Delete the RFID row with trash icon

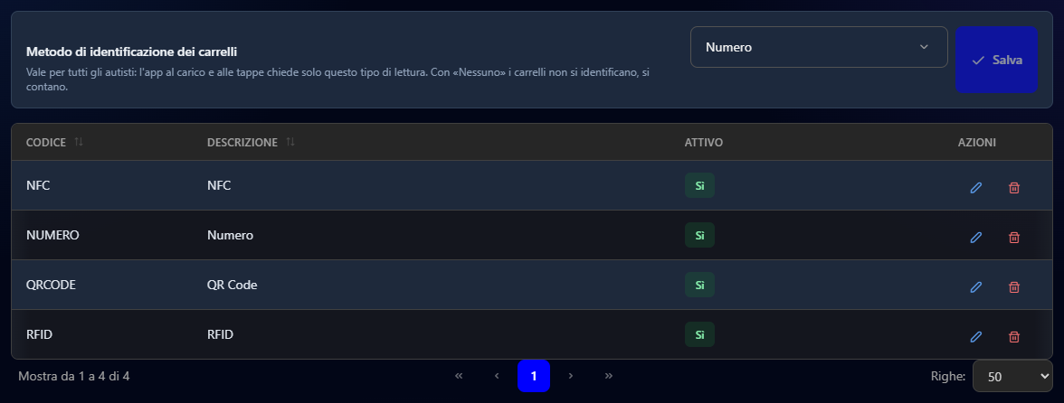1013,337
